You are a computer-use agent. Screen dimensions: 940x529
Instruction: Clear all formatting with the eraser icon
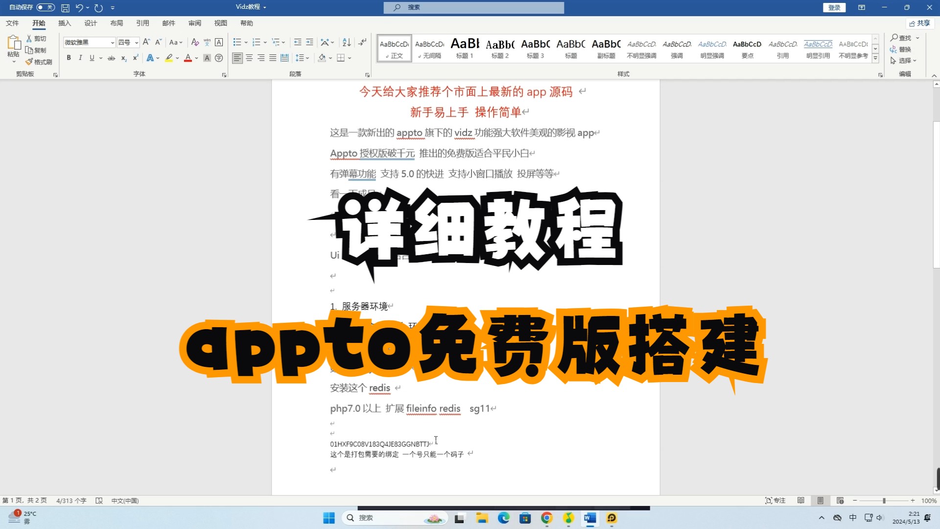pyautogui.click(x=195, y=42)
